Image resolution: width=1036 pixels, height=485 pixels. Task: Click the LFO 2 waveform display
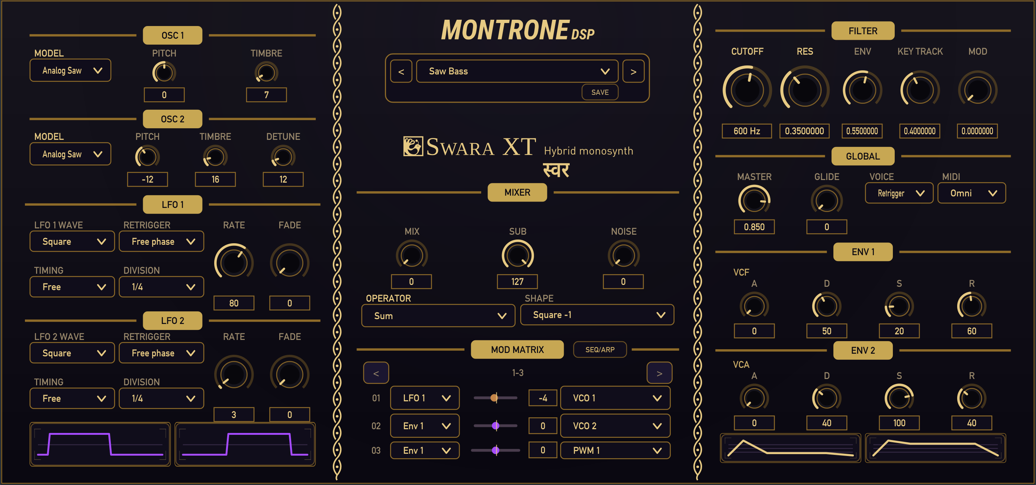pyautogui.click(x=245, y=444)
